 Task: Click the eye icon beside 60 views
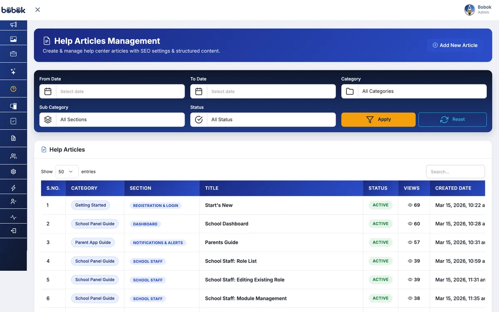410,224
